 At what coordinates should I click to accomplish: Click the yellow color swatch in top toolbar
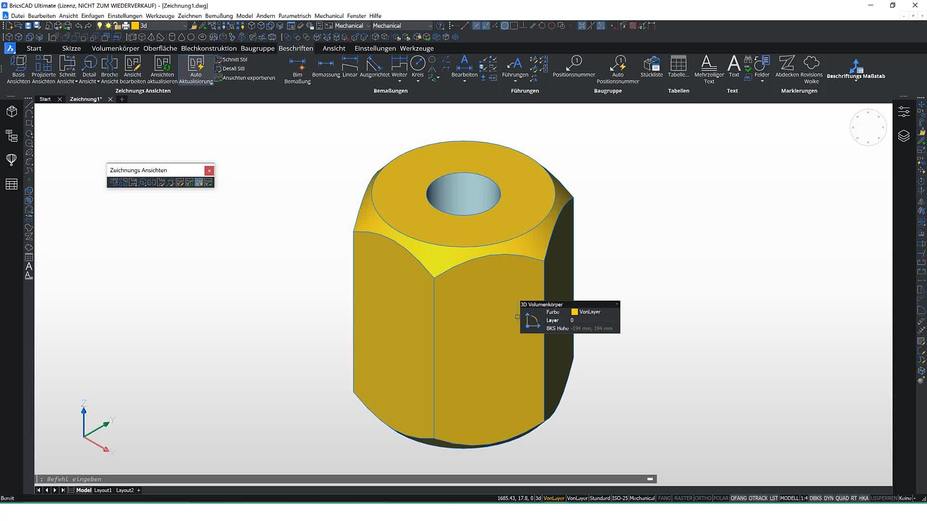tap(136, 26)
